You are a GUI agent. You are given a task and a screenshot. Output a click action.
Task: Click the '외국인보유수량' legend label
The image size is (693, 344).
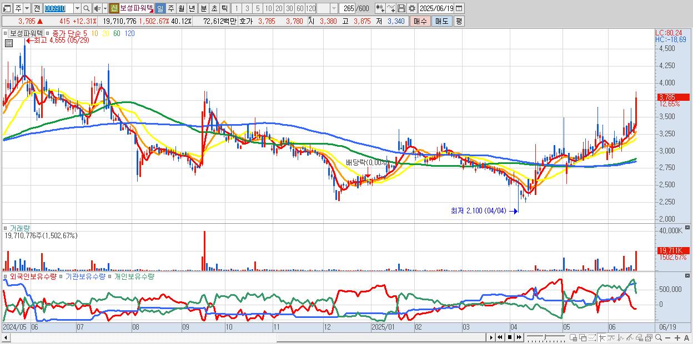click(32, 276)
